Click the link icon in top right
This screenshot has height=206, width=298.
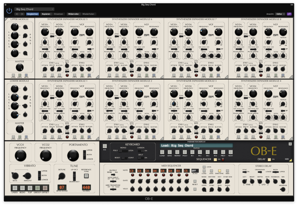pos(289,14)
